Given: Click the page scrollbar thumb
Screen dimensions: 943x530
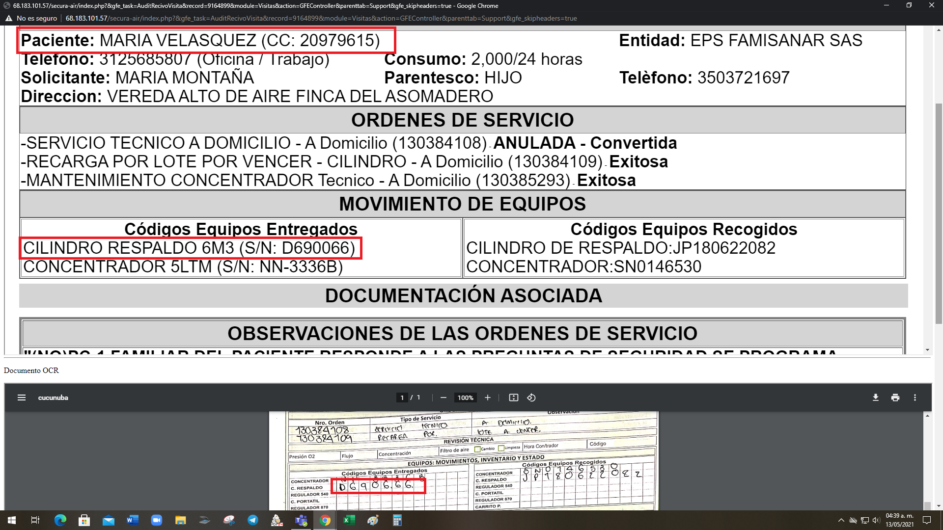Looking at the screenshot, I should tap(939, 213).
